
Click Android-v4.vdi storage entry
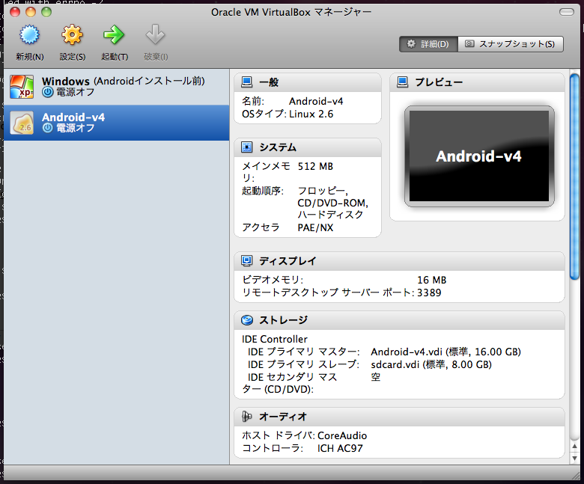click(445, 352)
